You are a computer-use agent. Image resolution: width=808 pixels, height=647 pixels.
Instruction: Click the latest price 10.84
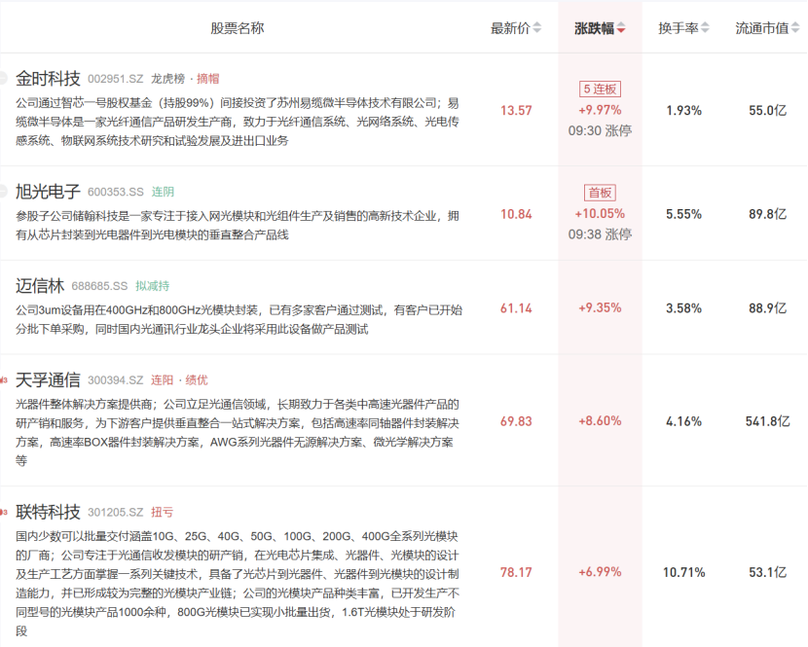(x=516, y=214)
